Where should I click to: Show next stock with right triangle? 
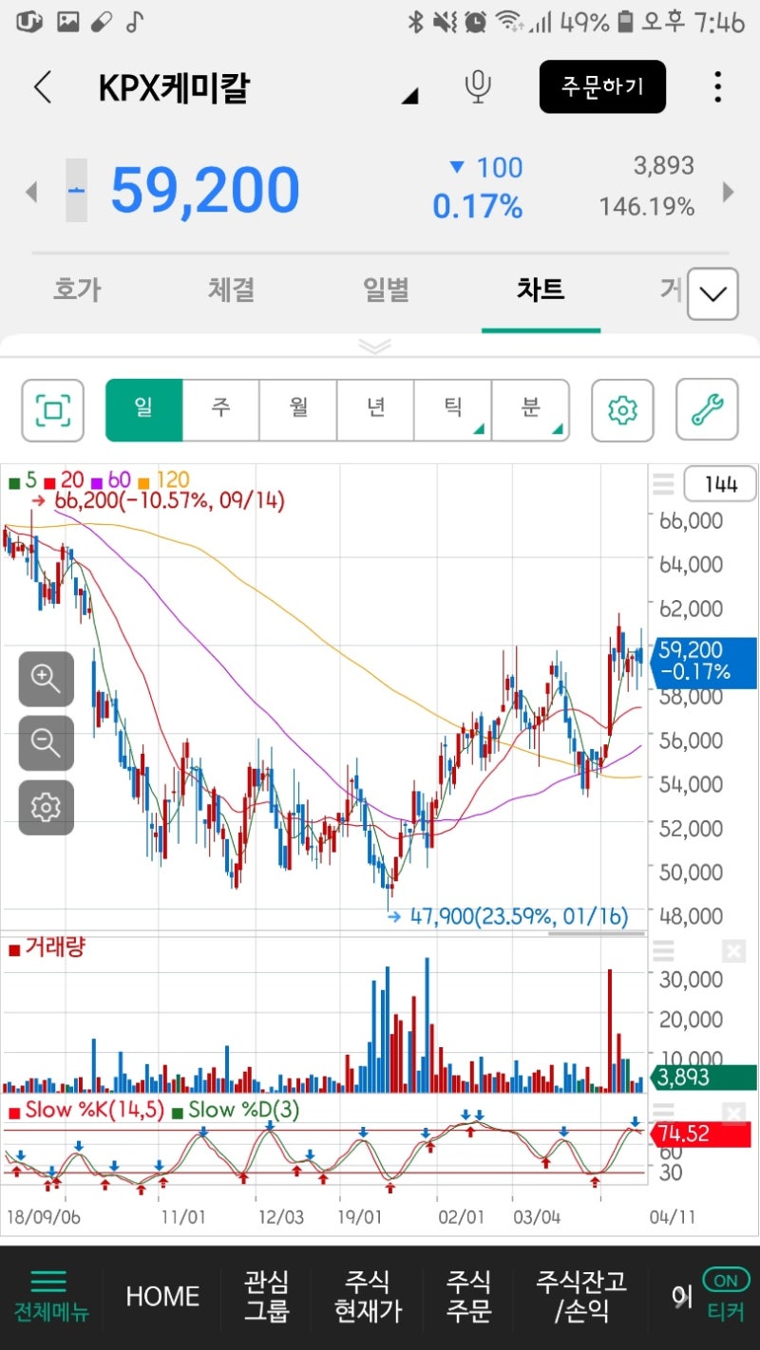[729, 192]
